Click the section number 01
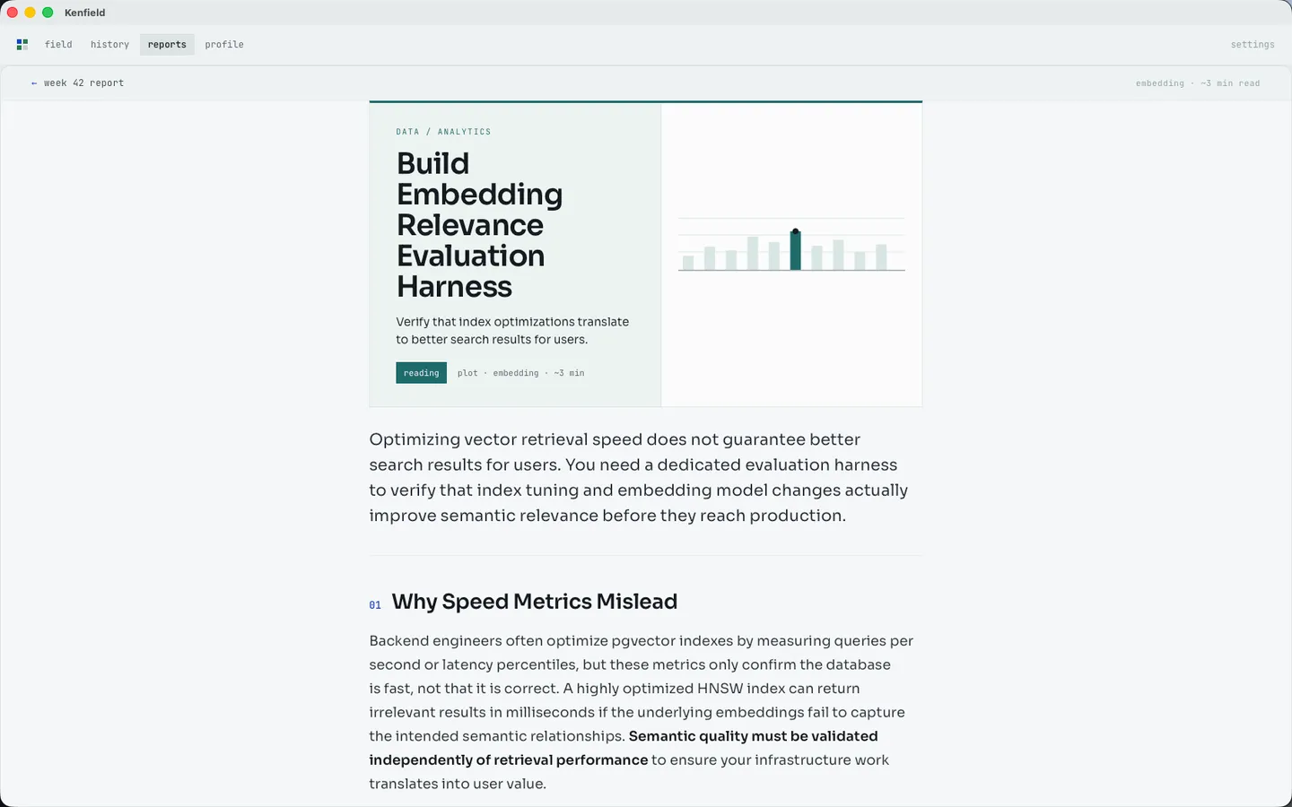Viewport: 1292px width, 807px height. 375,605
